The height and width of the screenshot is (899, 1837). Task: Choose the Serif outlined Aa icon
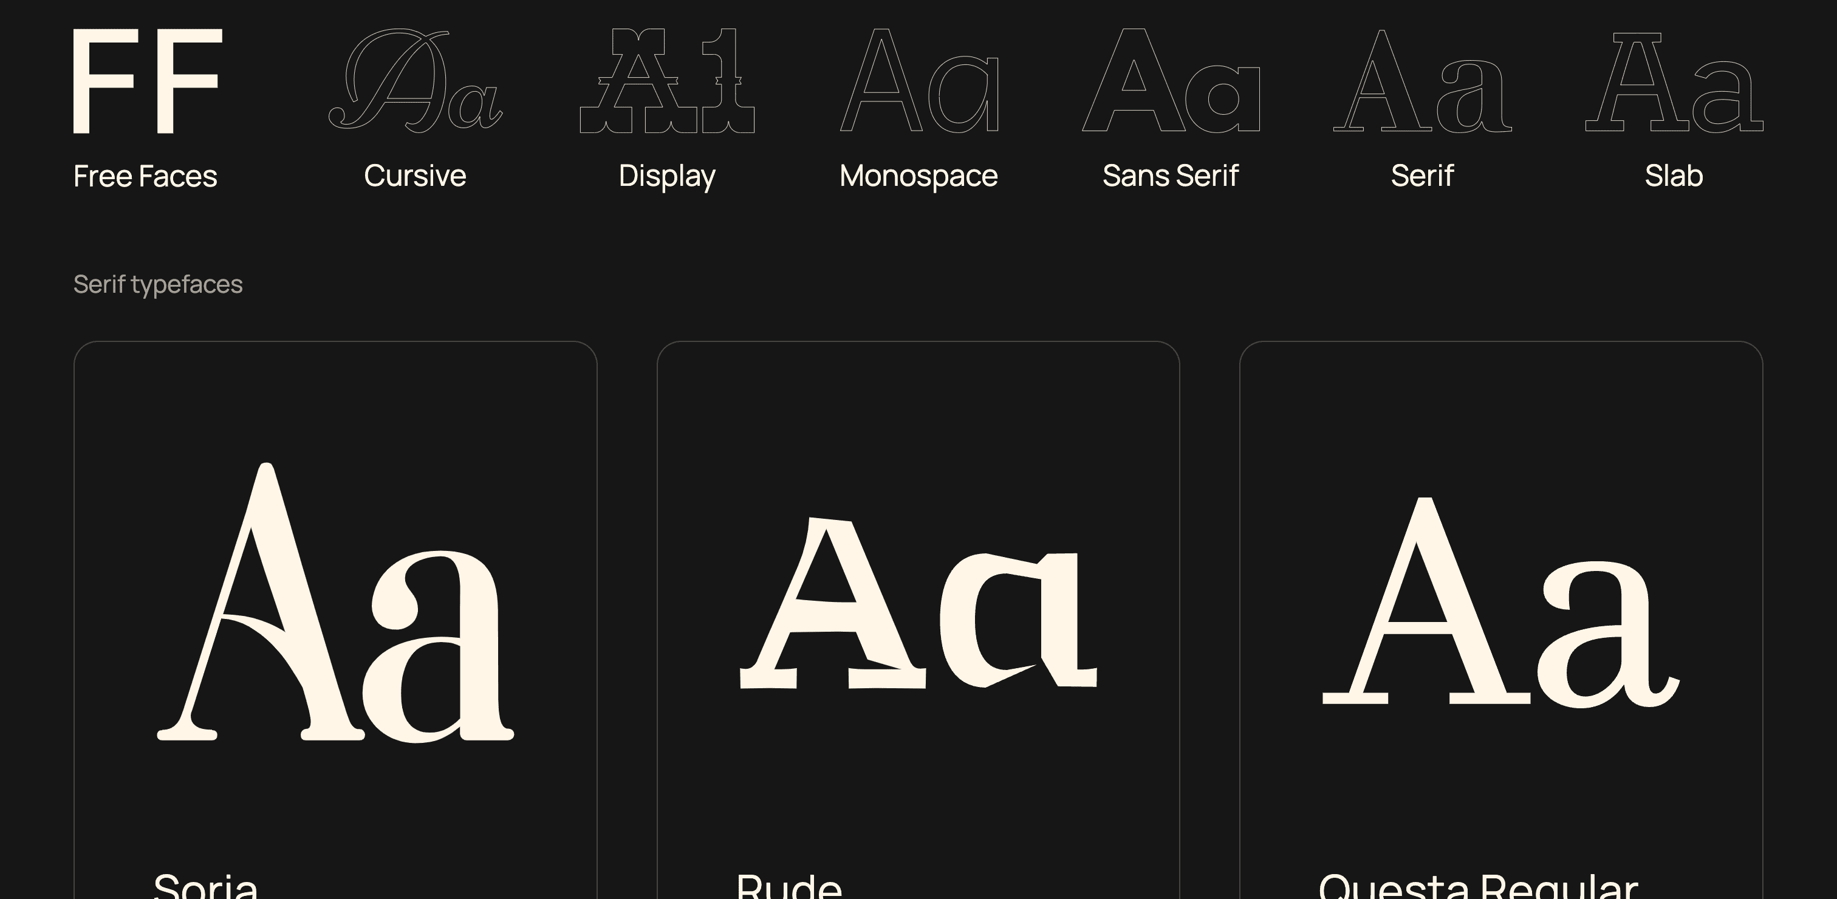[1422, 81]
